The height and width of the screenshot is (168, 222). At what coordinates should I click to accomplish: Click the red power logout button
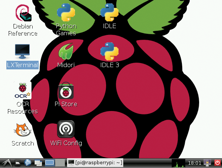pyautogui.click(x=217, y=163)
